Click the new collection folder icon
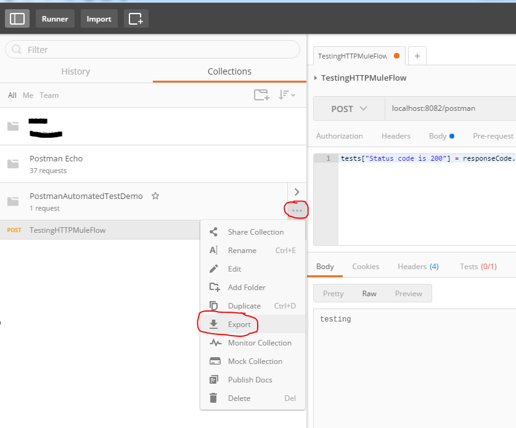Screen dimensions: 516x428 (x=261, y=95)
